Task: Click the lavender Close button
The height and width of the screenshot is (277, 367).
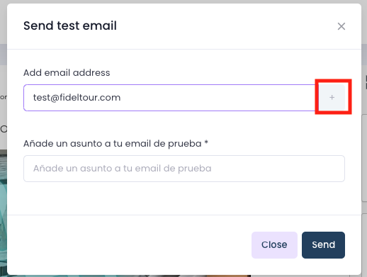Action: 274,245
